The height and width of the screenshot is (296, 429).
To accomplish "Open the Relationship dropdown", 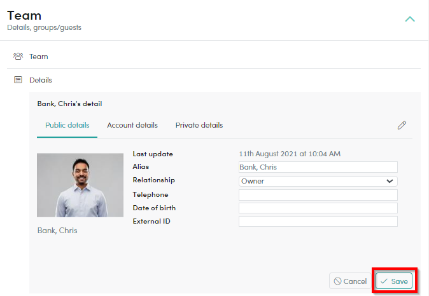I will point(318,181).
